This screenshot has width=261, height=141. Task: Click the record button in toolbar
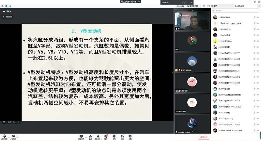click(114, 137)
